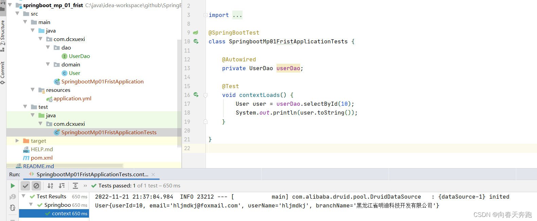Click the test tree's green java source folder icon
This screenshot has width=537, height=221.
click(41, 115)
